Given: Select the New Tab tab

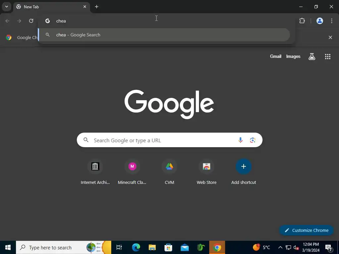Looking at the screenshot, I should pyautogui.click(x=52, y=7).
